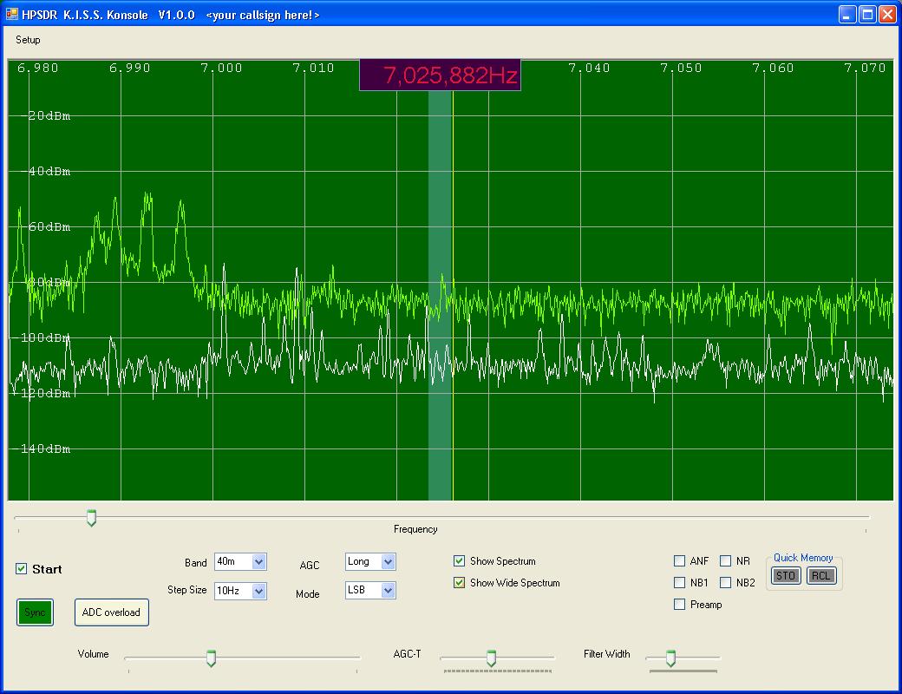Uncheck the Start checkbox
Image resolution: width=902 pixels, height=694 pixels.
coord(22,569)
